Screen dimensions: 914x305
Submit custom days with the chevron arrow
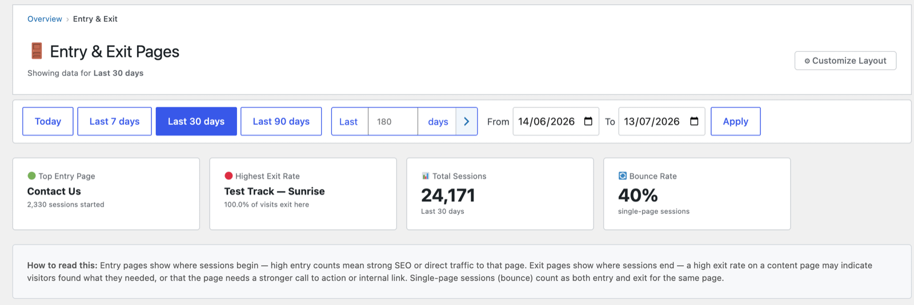[467, 121]
